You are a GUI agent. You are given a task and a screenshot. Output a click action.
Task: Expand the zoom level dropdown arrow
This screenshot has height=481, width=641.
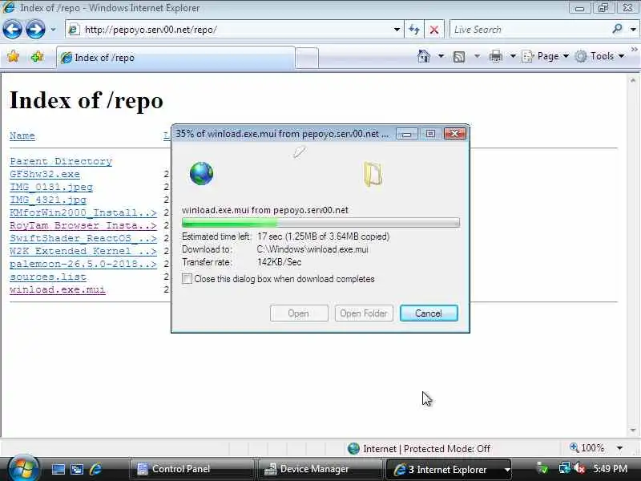(x=619, y=448)
